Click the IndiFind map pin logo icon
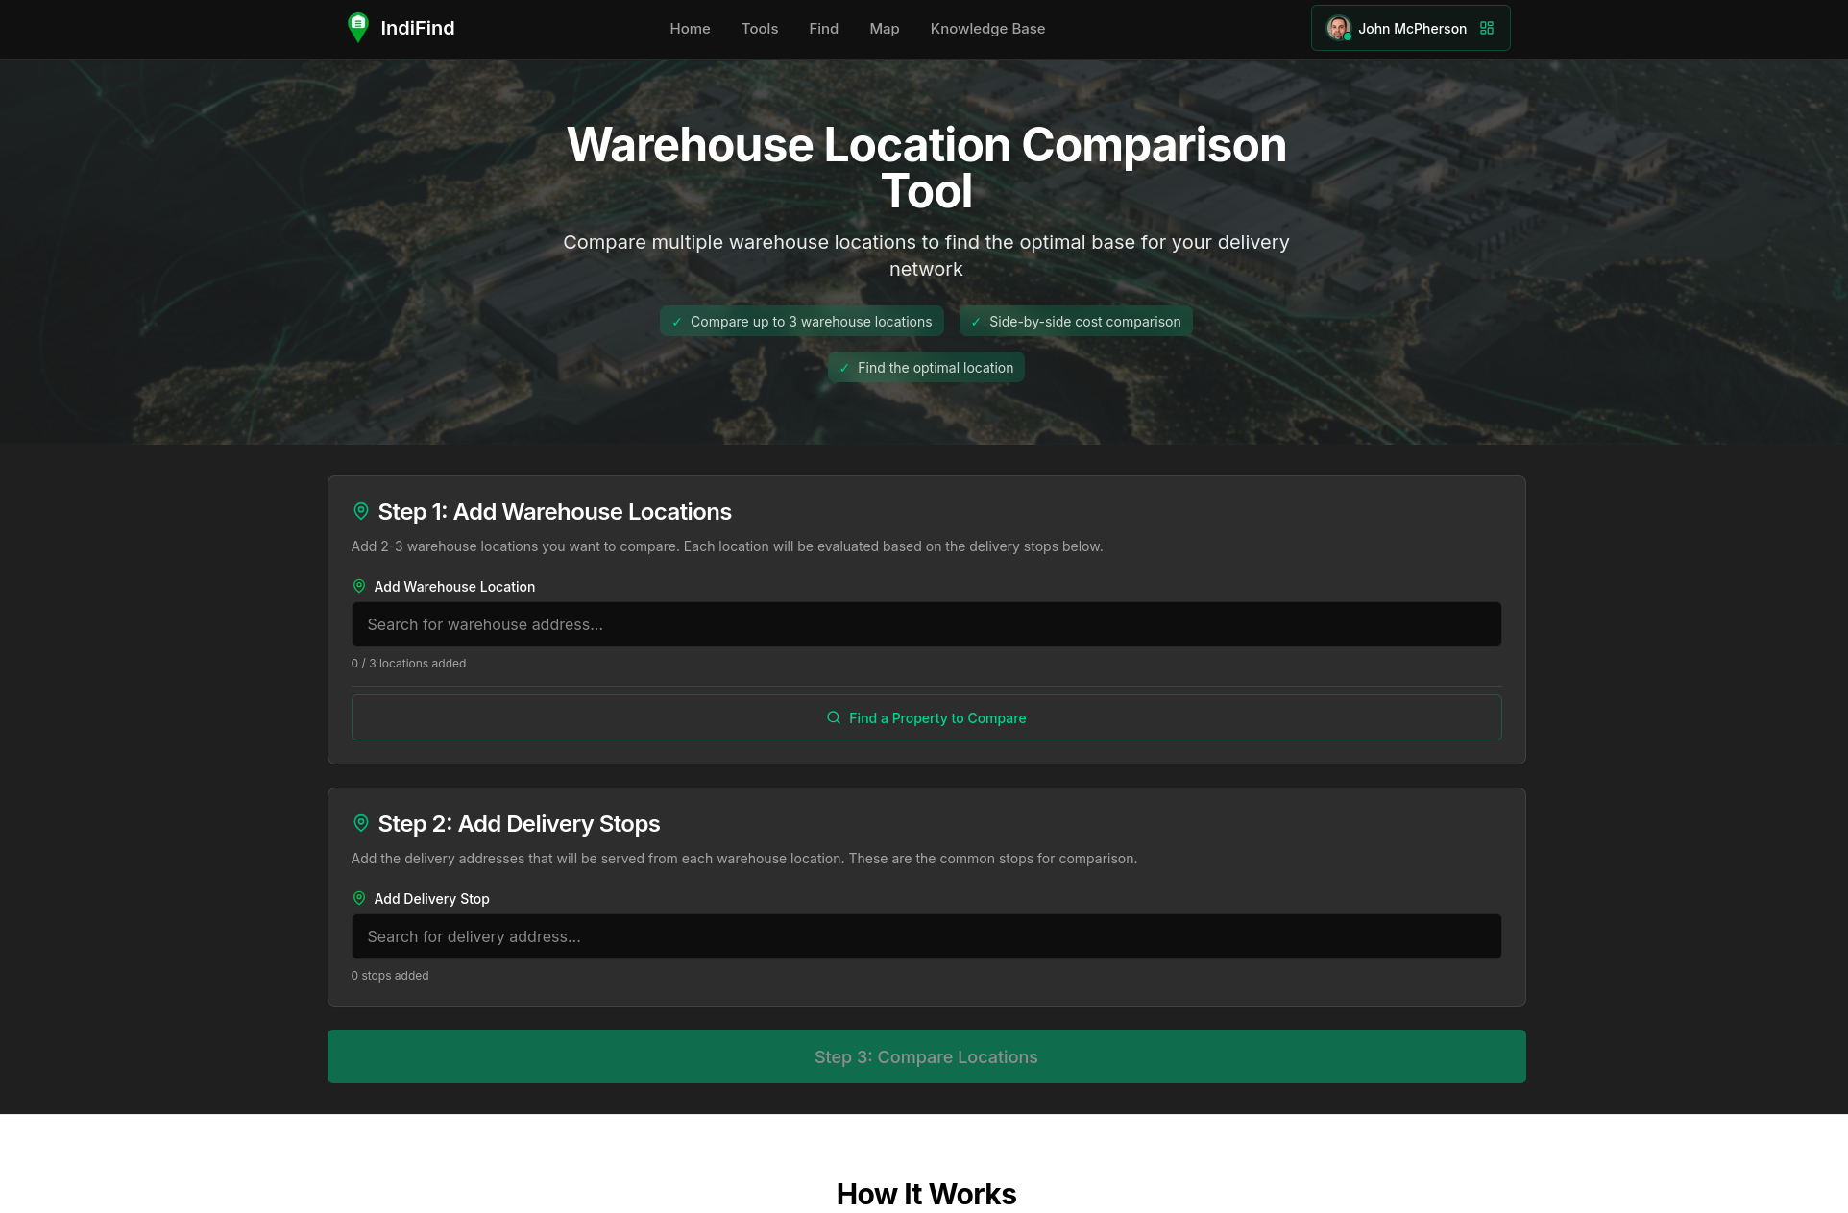The height and width of the screenshot is (1213, 1848). pos(357,28)
